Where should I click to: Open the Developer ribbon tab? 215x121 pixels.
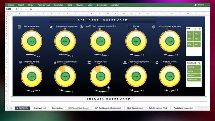[102, 5]
